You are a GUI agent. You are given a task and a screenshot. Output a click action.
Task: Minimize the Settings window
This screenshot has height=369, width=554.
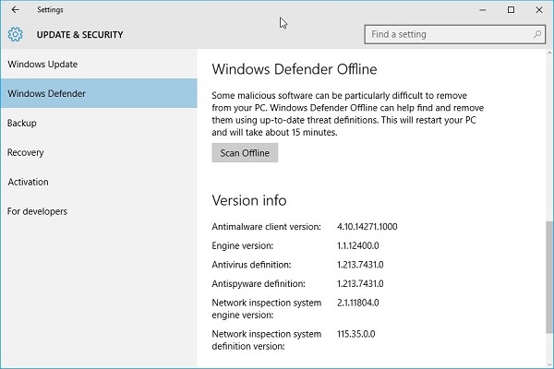click(483, 10)
